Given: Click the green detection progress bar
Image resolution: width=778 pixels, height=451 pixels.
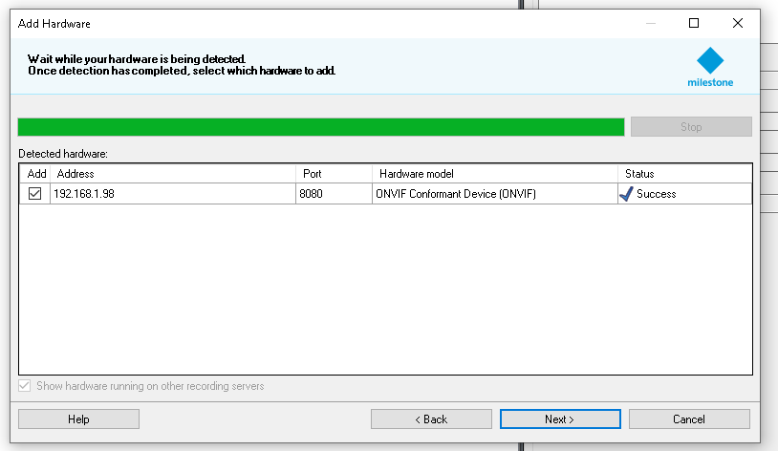Looking at the screenshot, I should tap(320, 127).
